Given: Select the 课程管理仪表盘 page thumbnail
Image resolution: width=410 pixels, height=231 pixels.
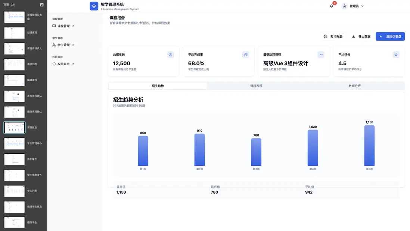Looking at the screenshot, I should [15, 17].
